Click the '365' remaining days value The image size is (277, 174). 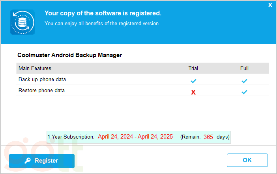pyautogui.click(x=208, y=137)
